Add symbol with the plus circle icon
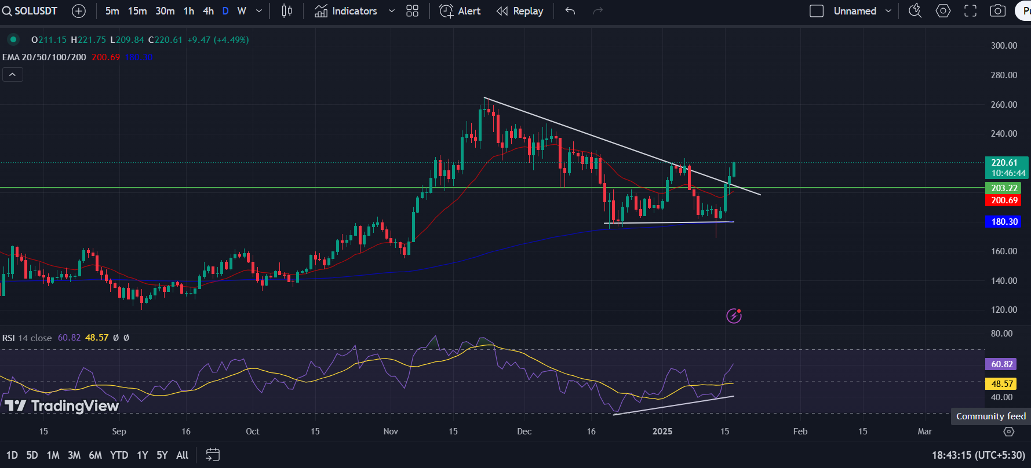This screenshot has height=468, width=1031. point(79,11)
